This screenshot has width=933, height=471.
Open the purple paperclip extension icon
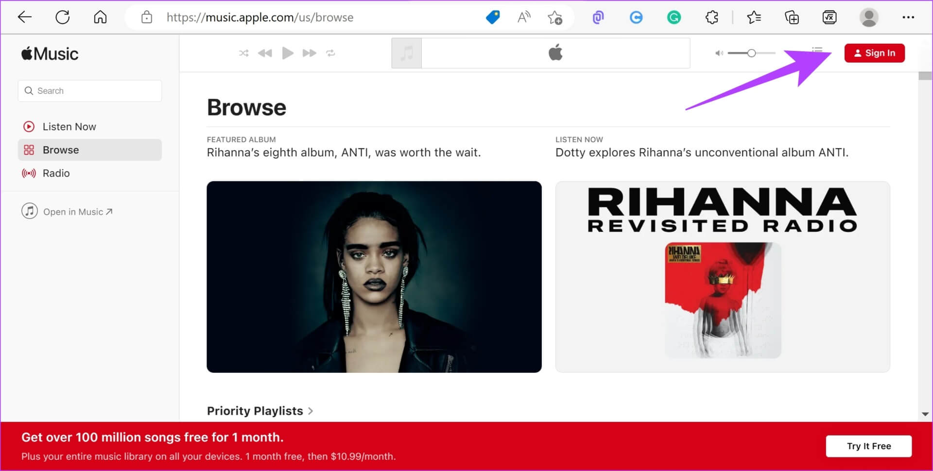[598, 17]
